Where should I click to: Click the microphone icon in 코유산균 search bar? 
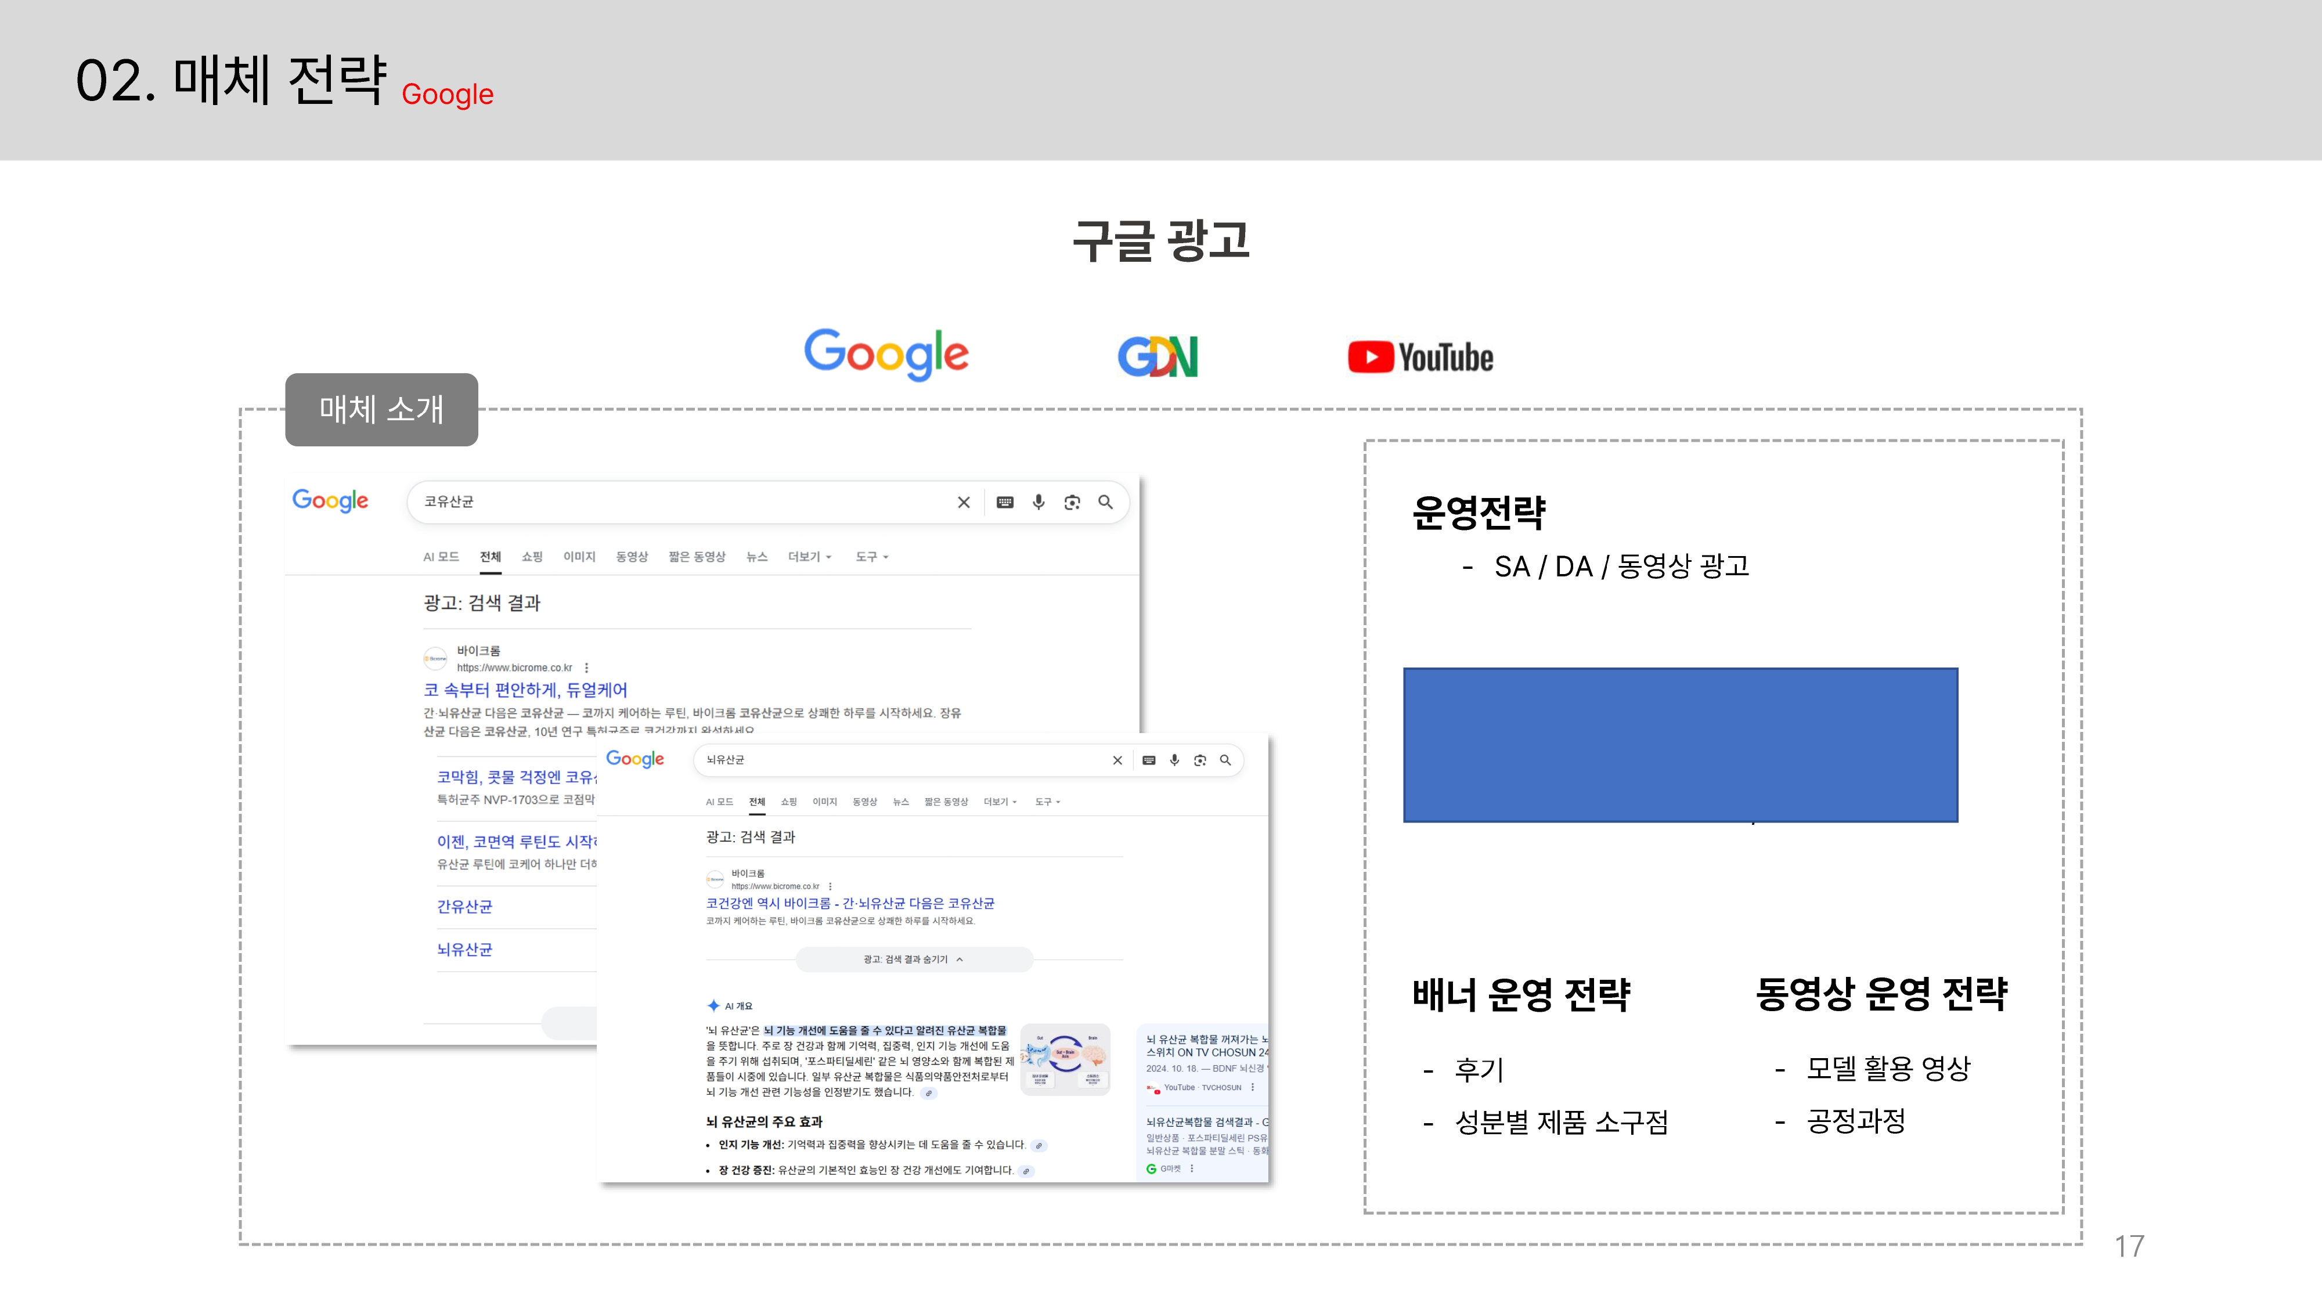(1039, 502)
